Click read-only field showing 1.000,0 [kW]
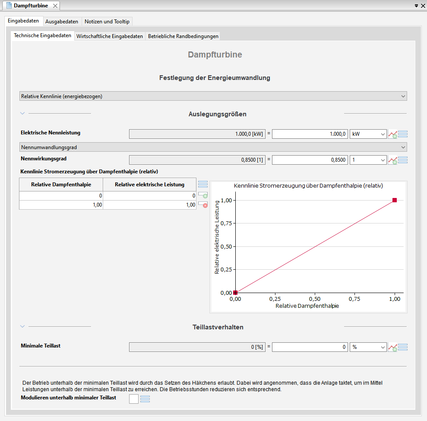 [x=197, y=134]
